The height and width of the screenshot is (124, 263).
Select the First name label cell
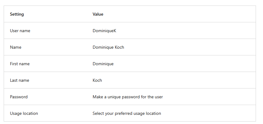[x=20, y=64]
